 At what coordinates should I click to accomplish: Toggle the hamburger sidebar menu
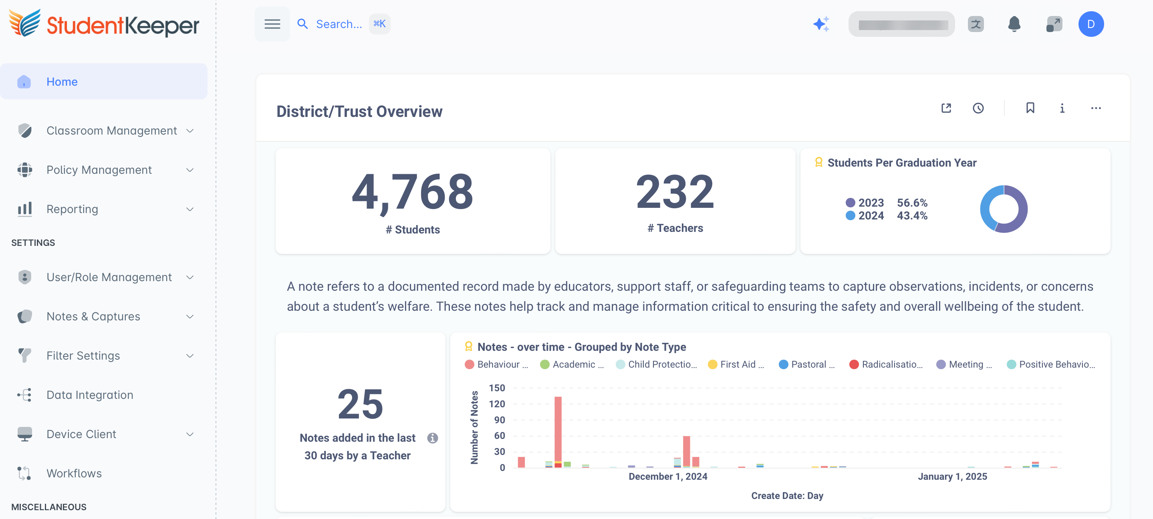click(x=272, y=24)
